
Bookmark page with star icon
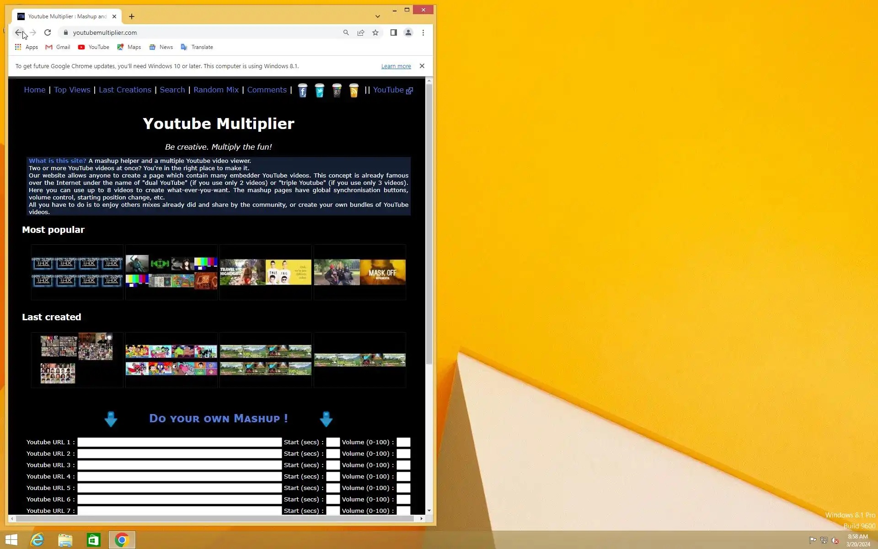[375, 32]
